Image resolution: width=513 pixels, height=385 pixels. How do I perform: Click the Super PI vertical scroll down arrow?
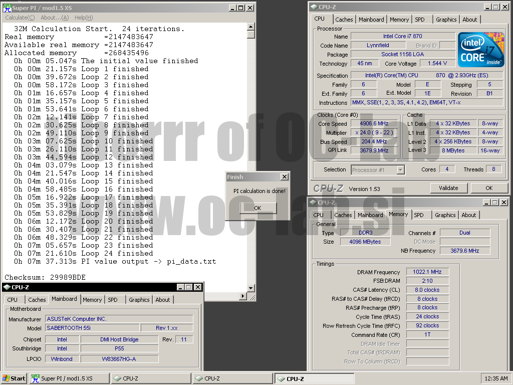250,288
